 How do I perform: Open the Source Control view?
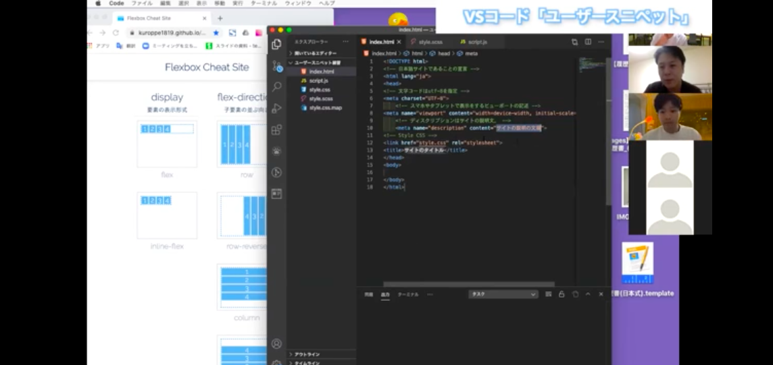(x=276, y=65)
